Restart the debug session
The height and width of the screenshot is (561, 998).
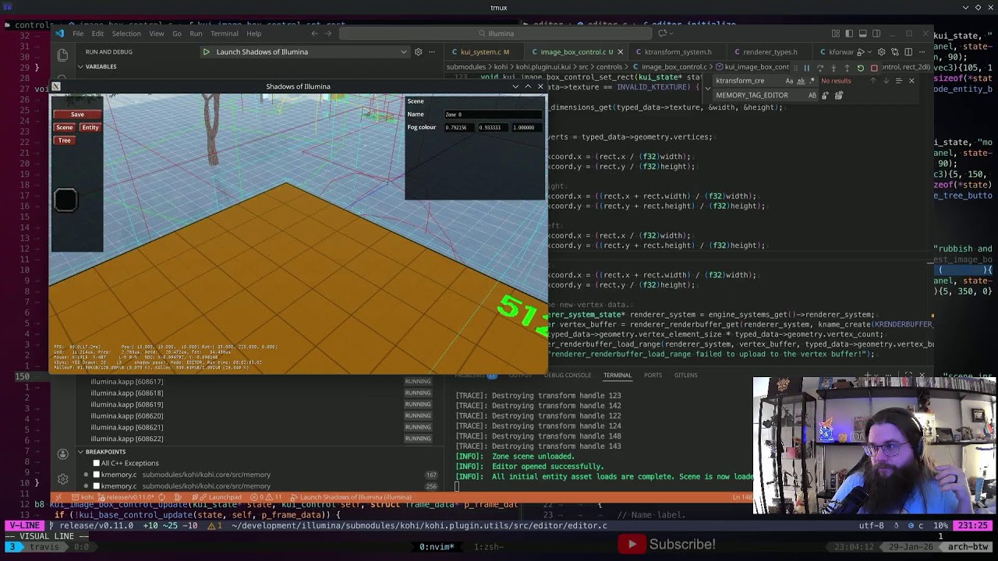pyautogui.click(x=861, y=68)
